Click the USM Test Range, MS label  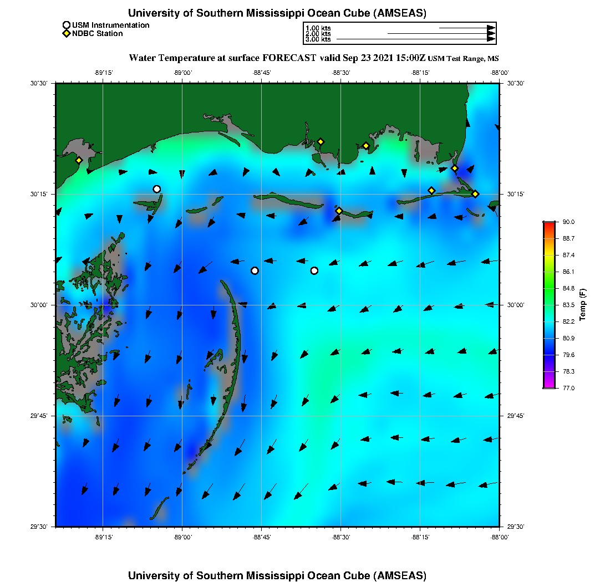click(x=463, y=58)
